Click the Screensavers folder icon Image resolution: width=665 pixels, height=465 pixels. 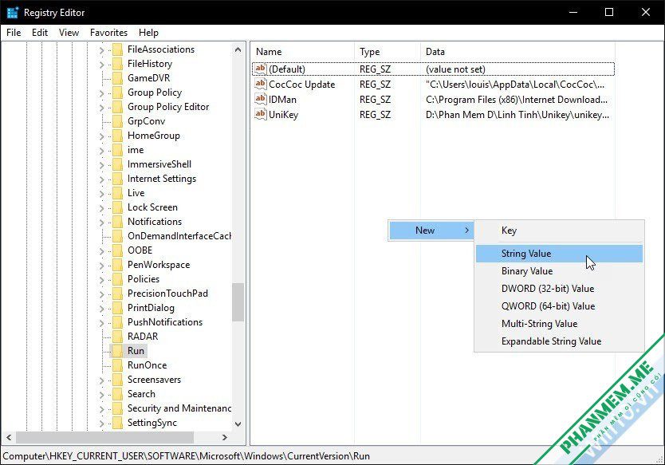pos(117,380)
